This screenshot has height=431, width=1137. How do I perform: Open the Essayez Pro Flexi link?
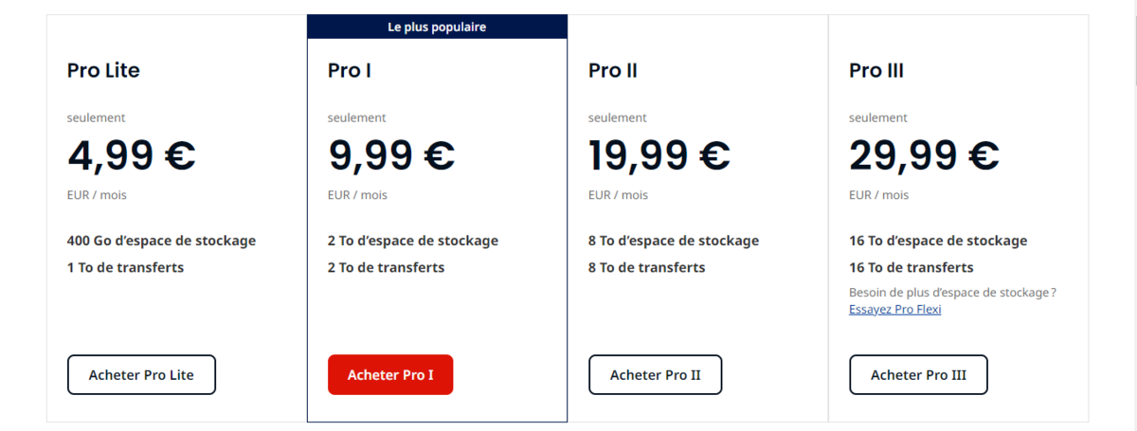pos(895,309)
